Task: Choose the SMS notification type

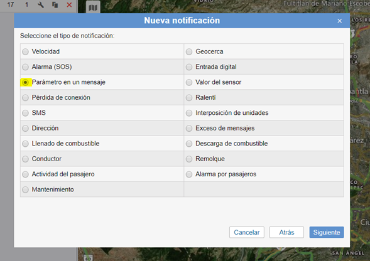Action: click(26, 113)
